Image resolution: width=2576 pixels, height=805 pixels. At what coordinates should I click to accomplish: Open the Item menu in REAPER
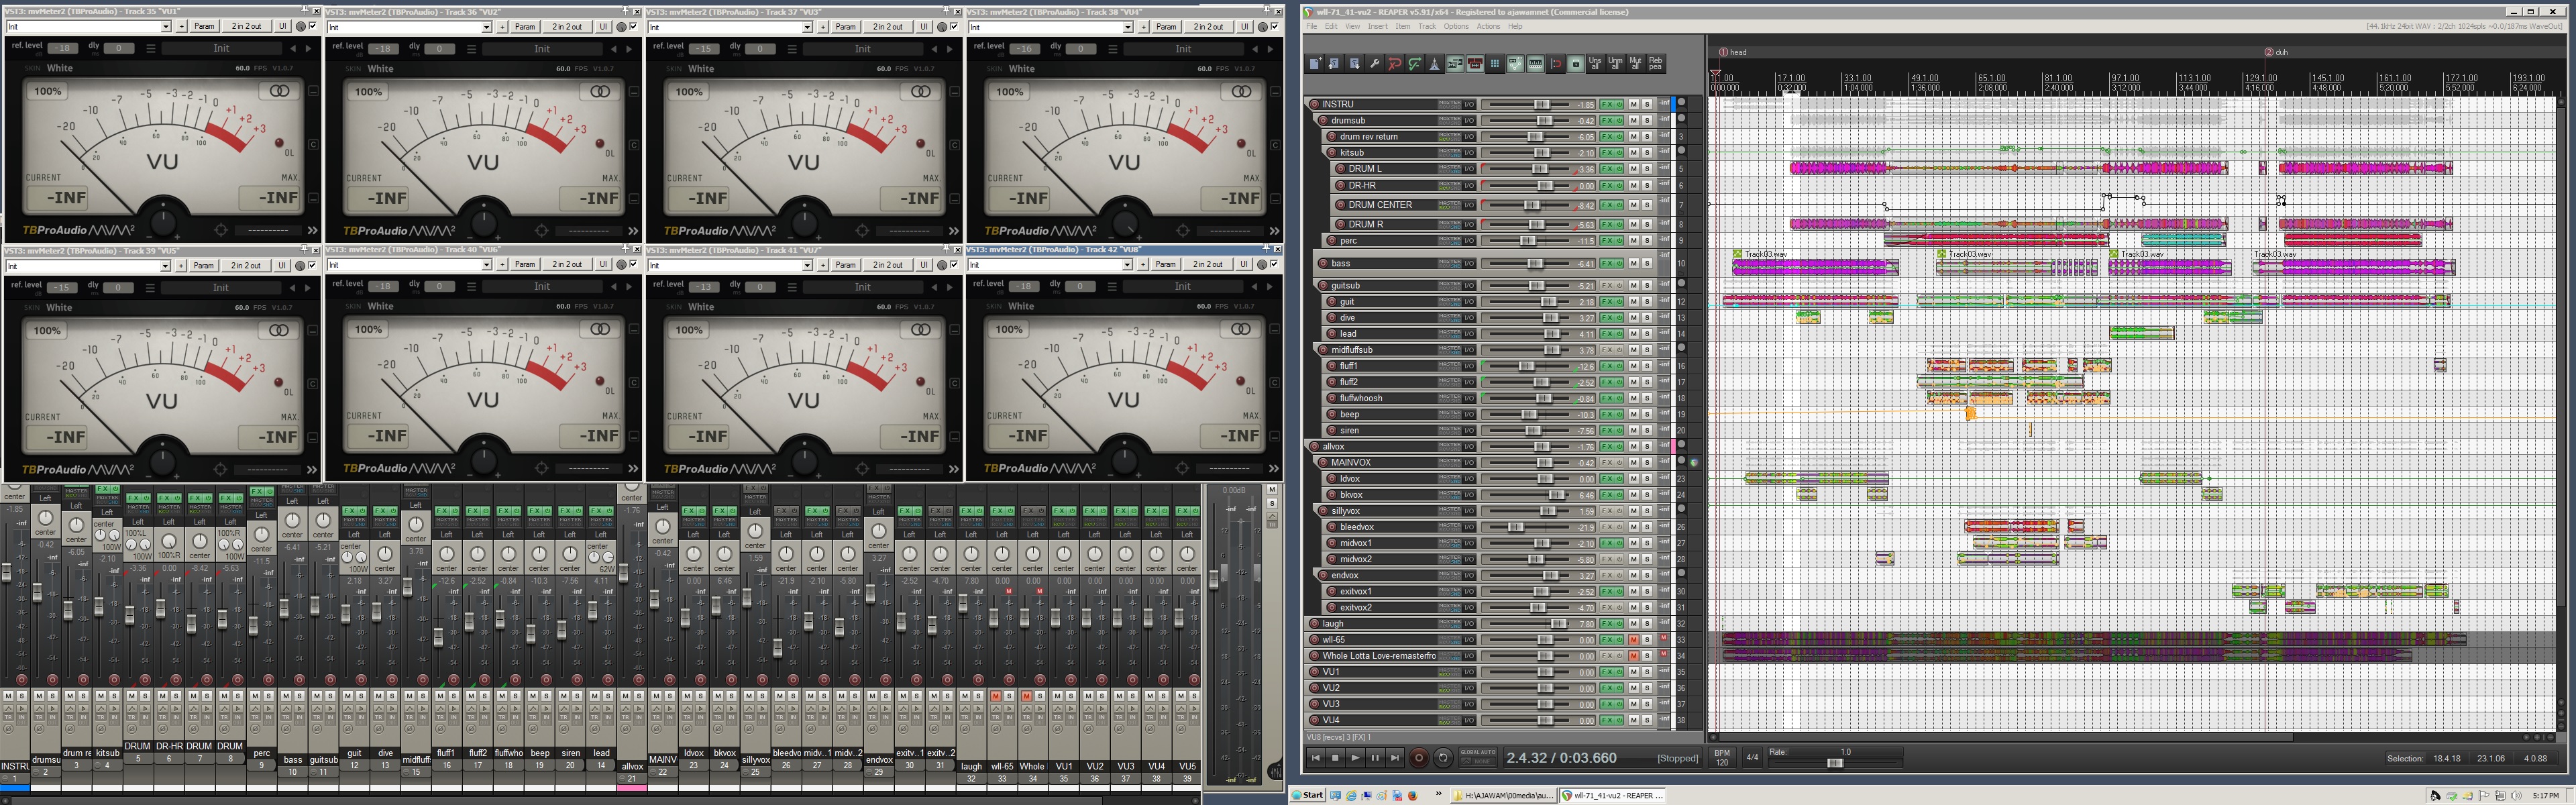click(1403, 26)
